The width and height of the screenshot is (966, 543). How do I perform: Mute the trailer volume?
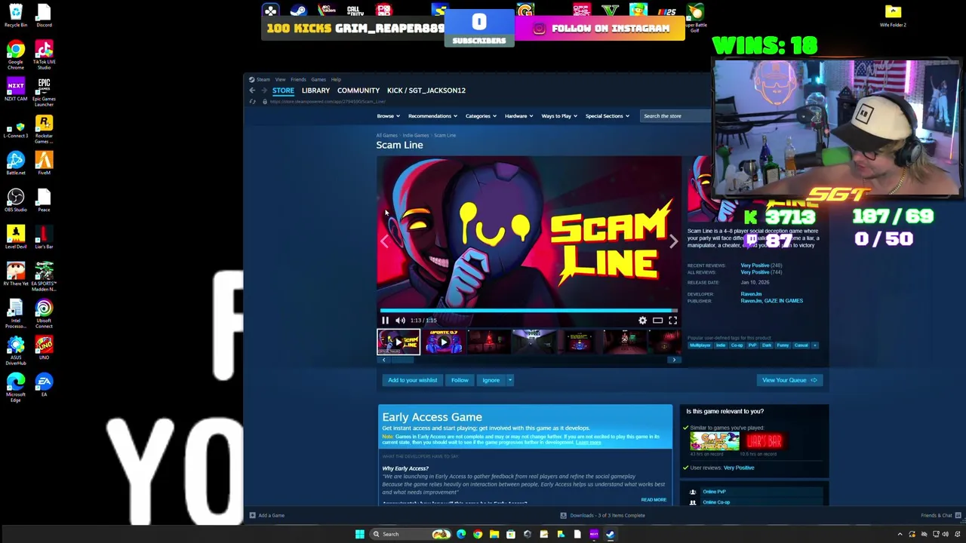click(x=400, y=321)
